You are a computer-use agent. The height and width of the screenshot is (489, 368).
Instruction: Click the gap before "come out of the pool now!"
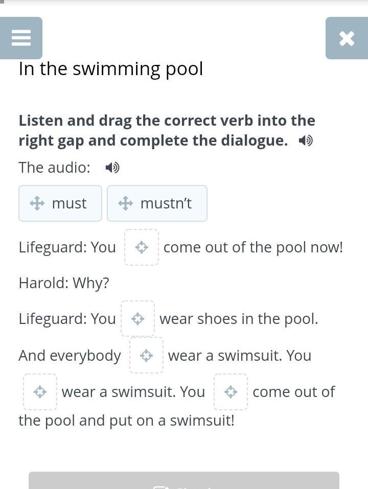tap(142, 247)
